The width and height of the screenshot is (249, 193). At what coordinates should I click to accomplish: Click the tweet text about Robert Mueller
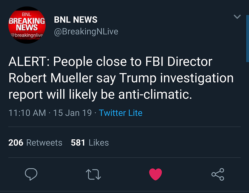click(x=121, y=78)
